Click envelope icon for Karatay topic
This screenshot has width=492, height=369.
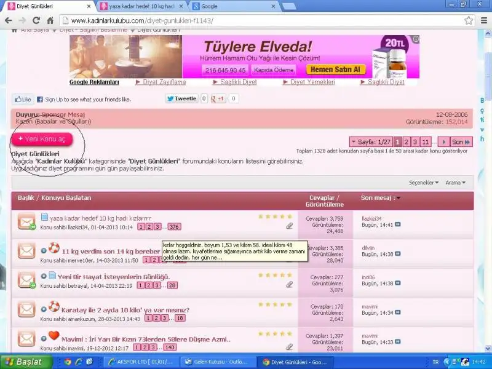point(26,309)
